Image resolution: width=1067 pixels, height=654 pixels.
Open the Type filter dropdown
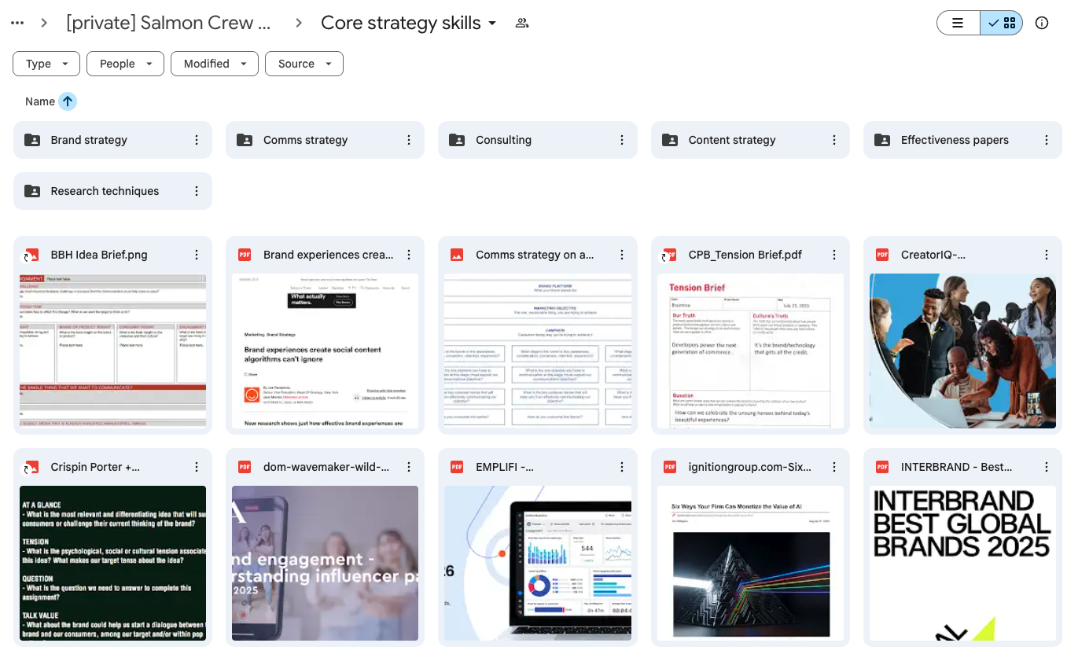[x=46, y=64]
